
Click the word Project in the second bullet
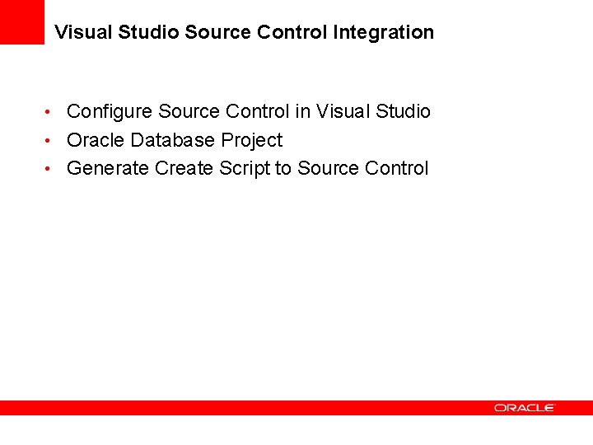(251, 140)
